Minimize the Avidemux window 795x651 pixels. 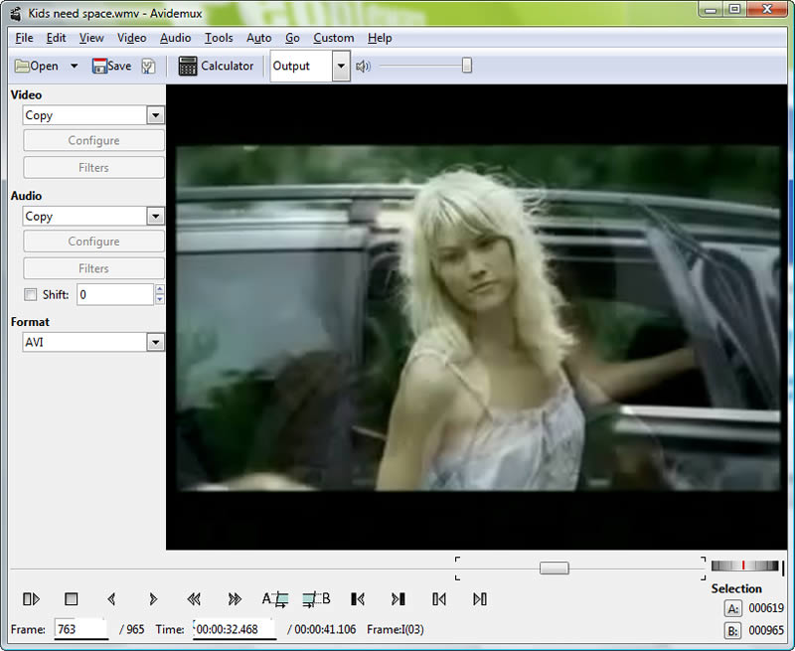[x=711, y=9]
